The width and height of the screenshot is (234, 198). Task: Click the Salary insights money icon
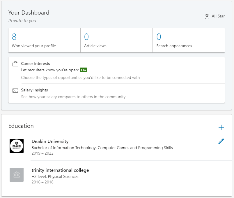coord(15,91)
